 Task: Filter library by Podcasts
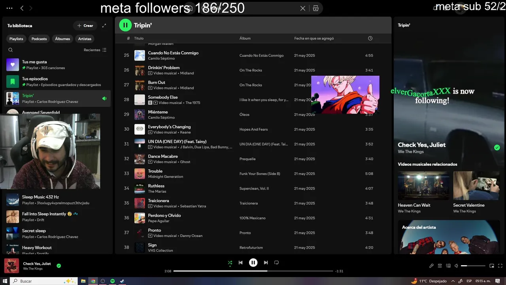pyautogui.click(x=39, y=39)
